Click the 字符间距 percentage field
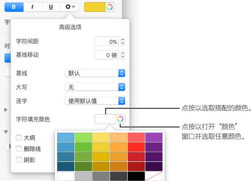The width and height of the screenshot is (251, 181). click(107, 41)
